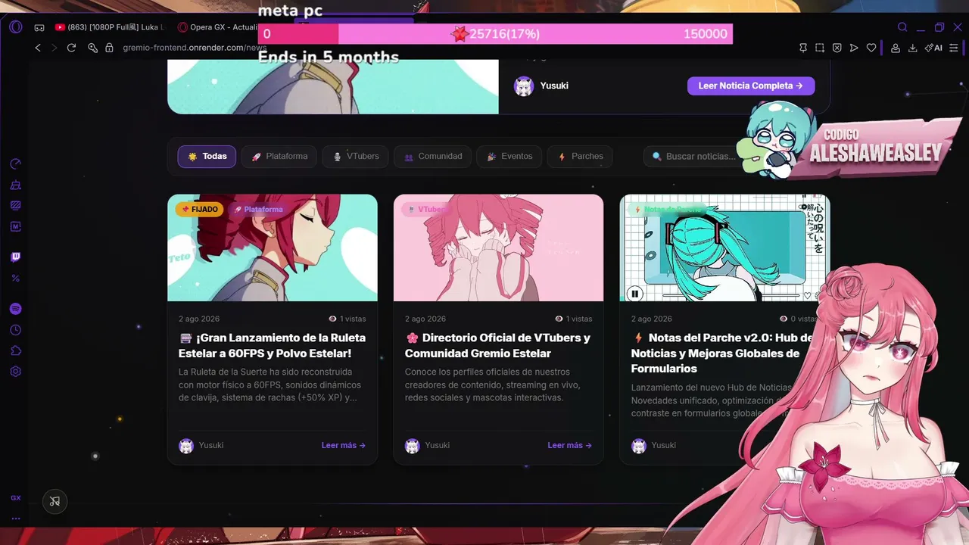This screenshot has height=545, width=969.
Task: Add page to bookmarks with heart icon
Action: pyautogui.click(x=871, y=48)
